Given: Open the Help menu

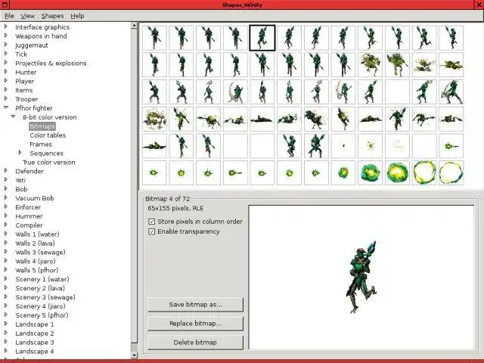Looking at the screenshot, I should click(x=77, y=16).
